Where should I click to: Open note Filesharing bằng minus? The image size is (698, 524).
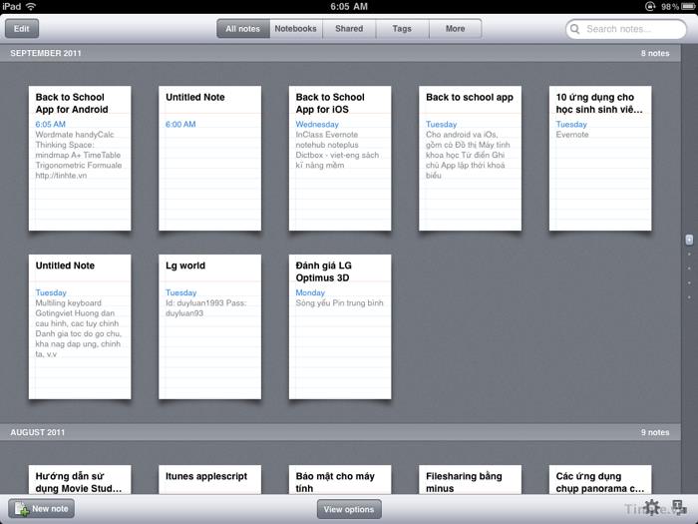point(470,480)
